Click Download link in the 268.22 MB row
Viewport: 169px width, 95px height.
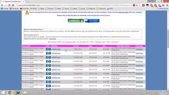pos(139,70)
